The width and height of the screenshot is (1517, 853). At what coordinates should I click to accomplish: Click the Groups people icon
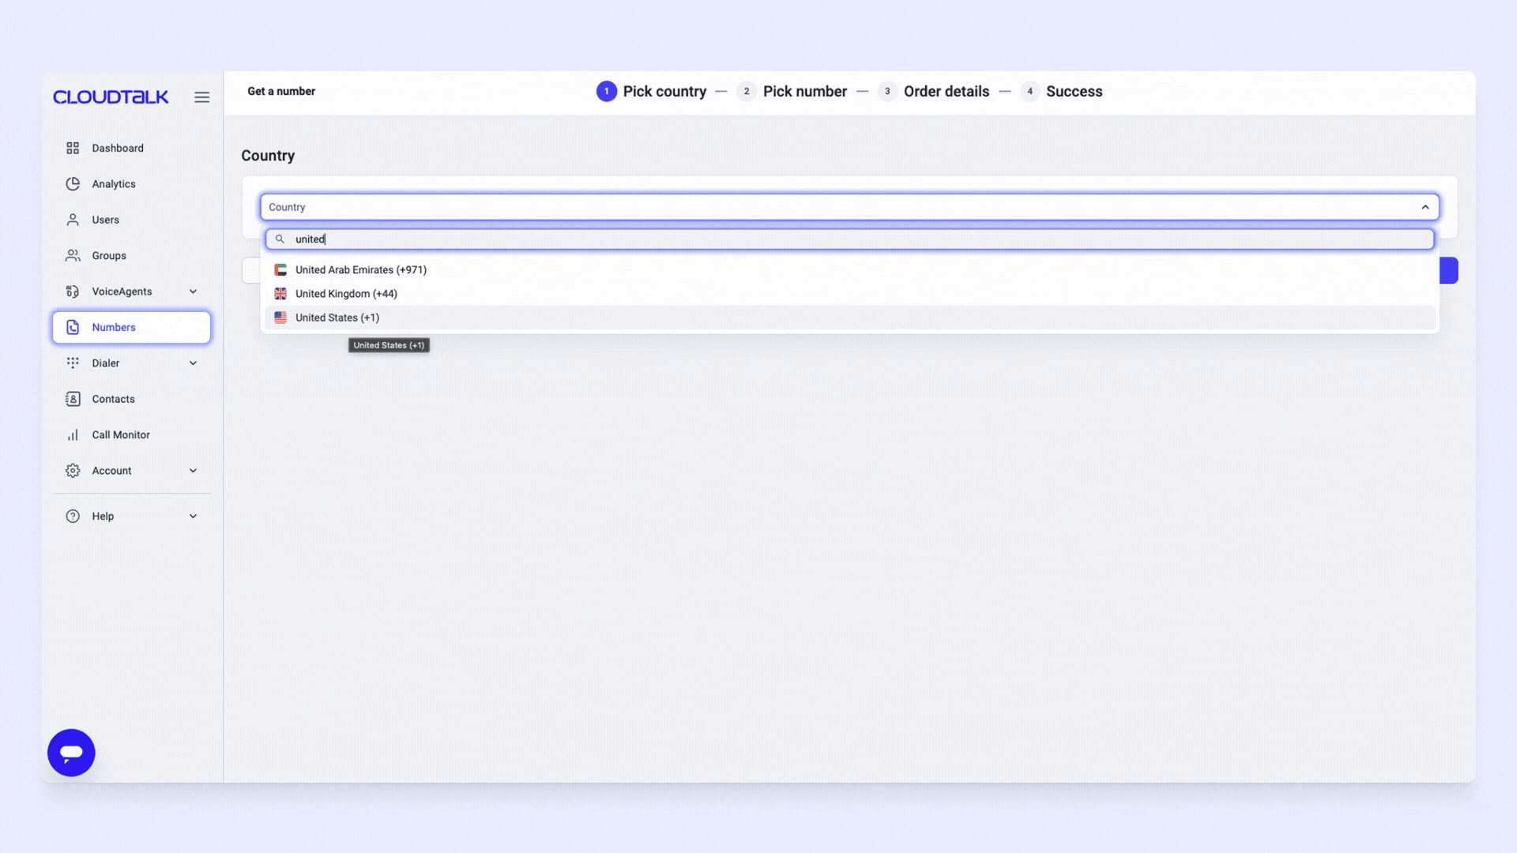(x=73, y=256)
